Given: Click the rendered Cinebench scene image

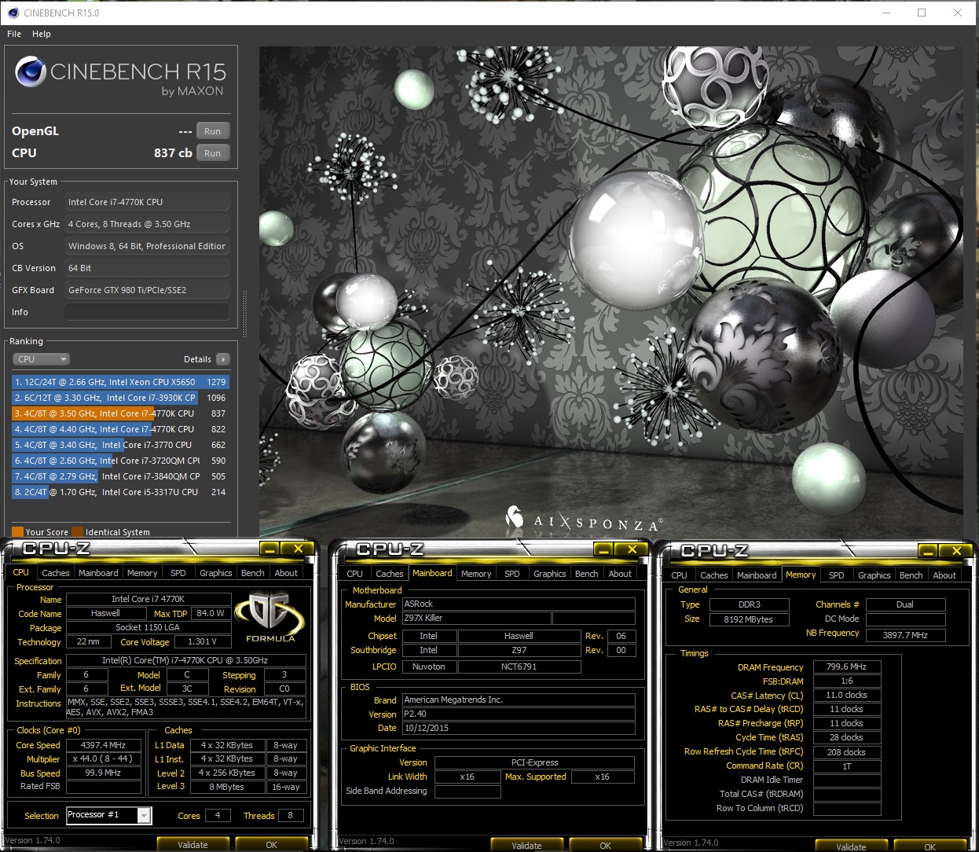Looking at the screenshot, I should (611, 292).
